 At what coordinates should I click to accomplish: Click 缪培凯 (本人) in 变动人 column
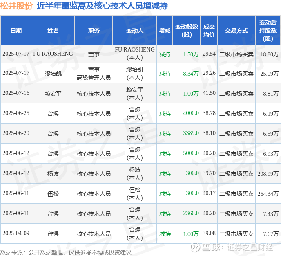click(135, 74)
